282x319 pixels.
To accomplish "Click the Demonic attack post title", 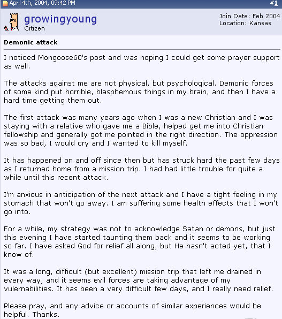I will click(31, 42).
